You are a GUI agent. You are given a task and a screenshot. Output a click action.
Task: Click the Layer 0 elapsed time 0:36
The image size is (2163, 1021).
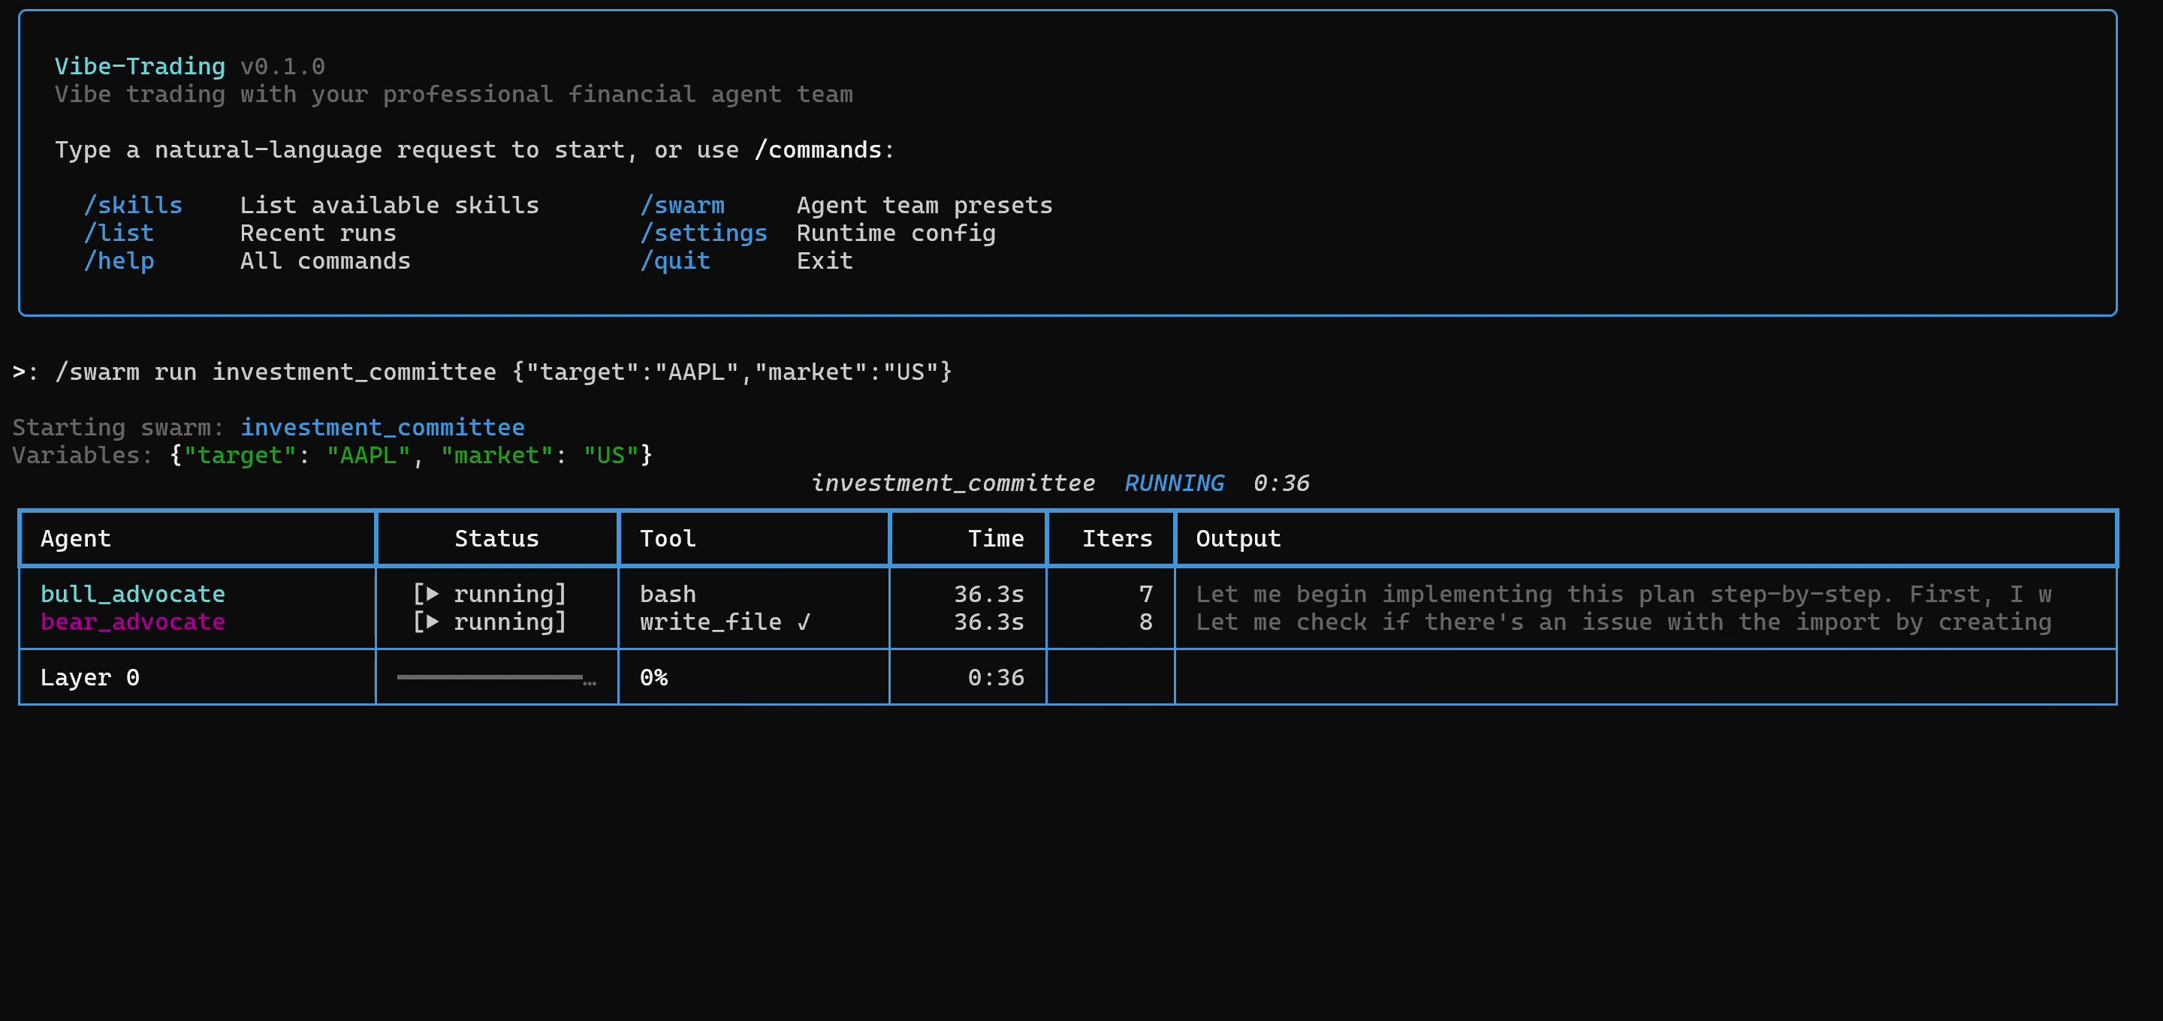point(996,678)
